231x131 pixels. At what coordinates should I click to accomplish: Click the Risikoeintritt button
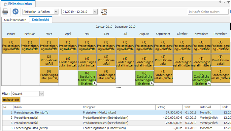coord(11,100)
